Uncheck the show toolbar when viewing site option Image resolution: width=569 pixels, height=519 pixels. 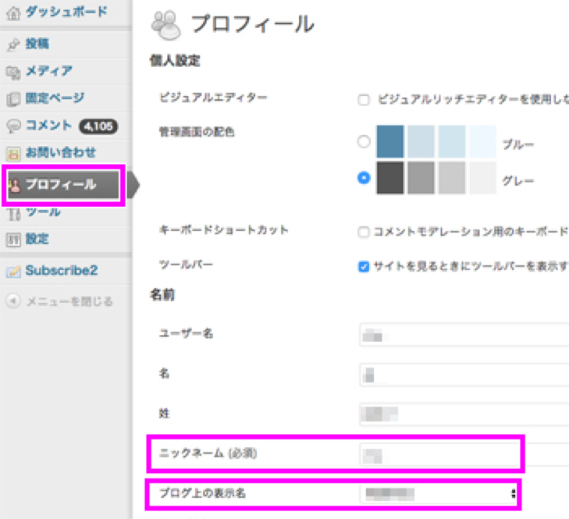[363, 266]
